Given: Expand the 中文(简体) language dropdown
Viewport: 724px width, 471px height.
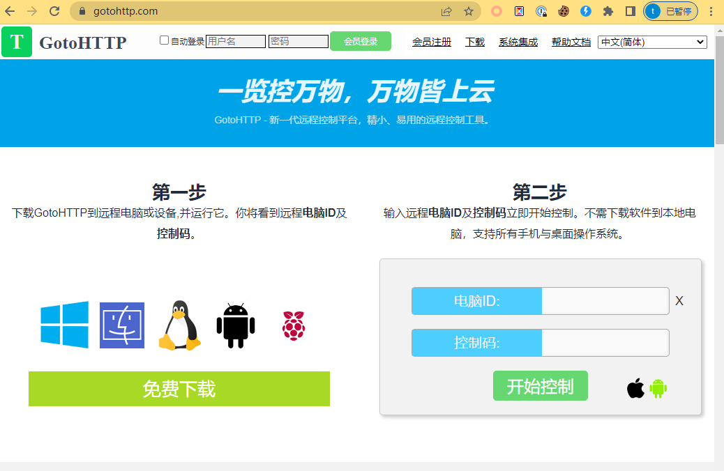Looking at the screenshot, I should [x=652, y=42].
